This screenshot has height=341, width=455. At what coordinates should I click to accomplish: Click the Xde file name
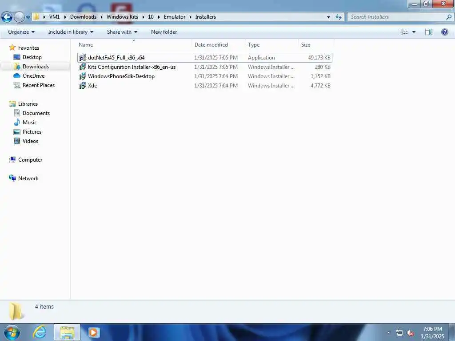[x=92, y=86]
